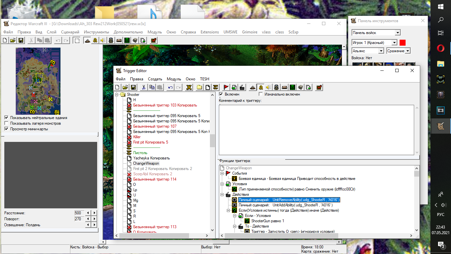This screenshot has height=254, width=451.
Task: Uncheck the Включен trigger checkbox
Action: coord(221,94)
